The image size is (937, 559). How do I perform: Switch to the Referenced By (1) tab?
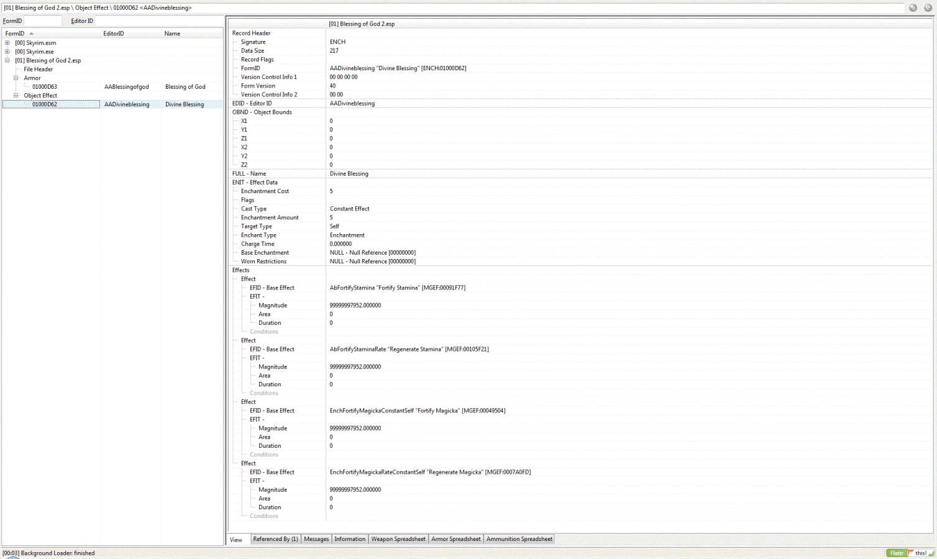[275, 539]
